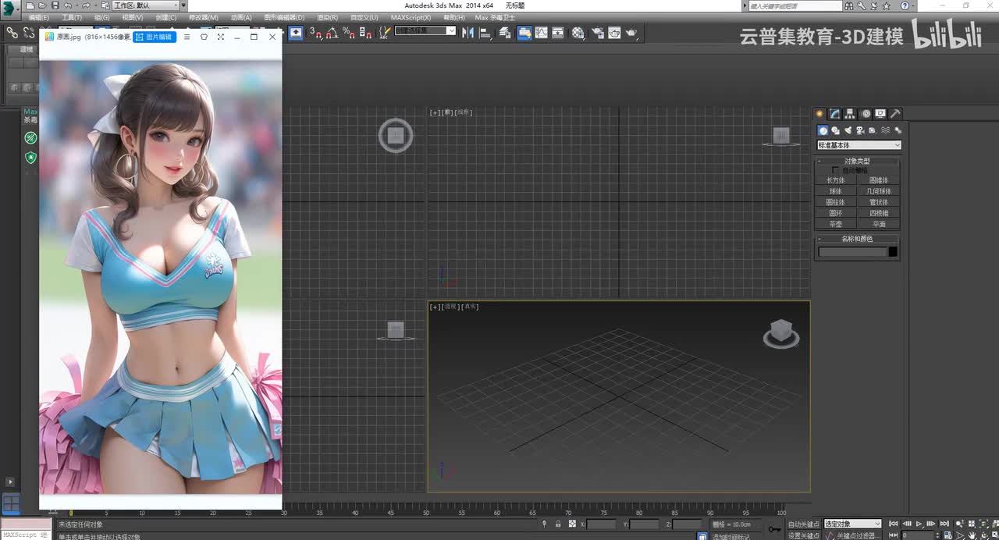Toggle the 自动栅格 checkbox
Viewport: 999px width, 540px height.
(836, 170)
